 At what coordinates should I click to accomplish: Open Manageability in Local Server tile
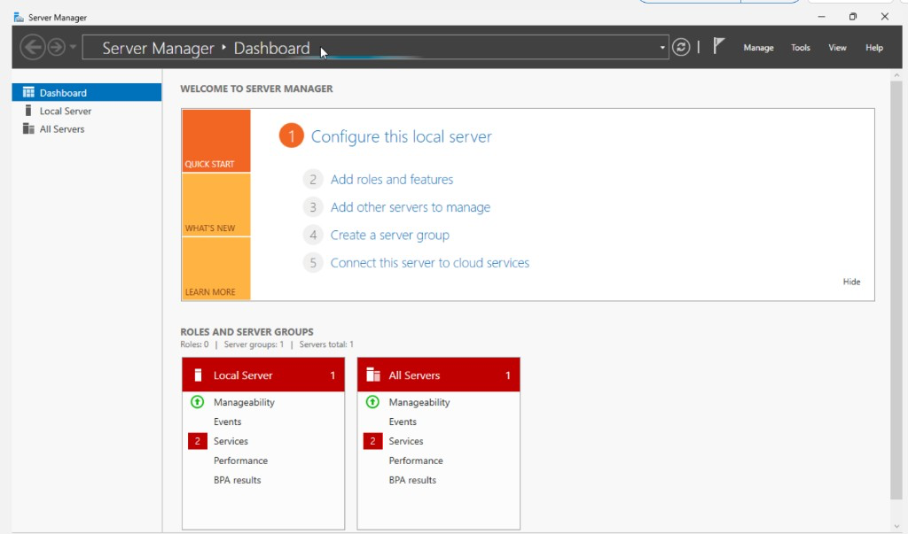[x=244, y=402]
